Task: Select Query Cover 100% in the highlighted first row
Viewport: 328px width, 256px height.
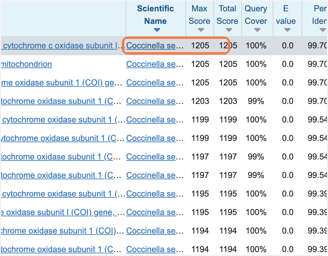Action: coord(256,46)
